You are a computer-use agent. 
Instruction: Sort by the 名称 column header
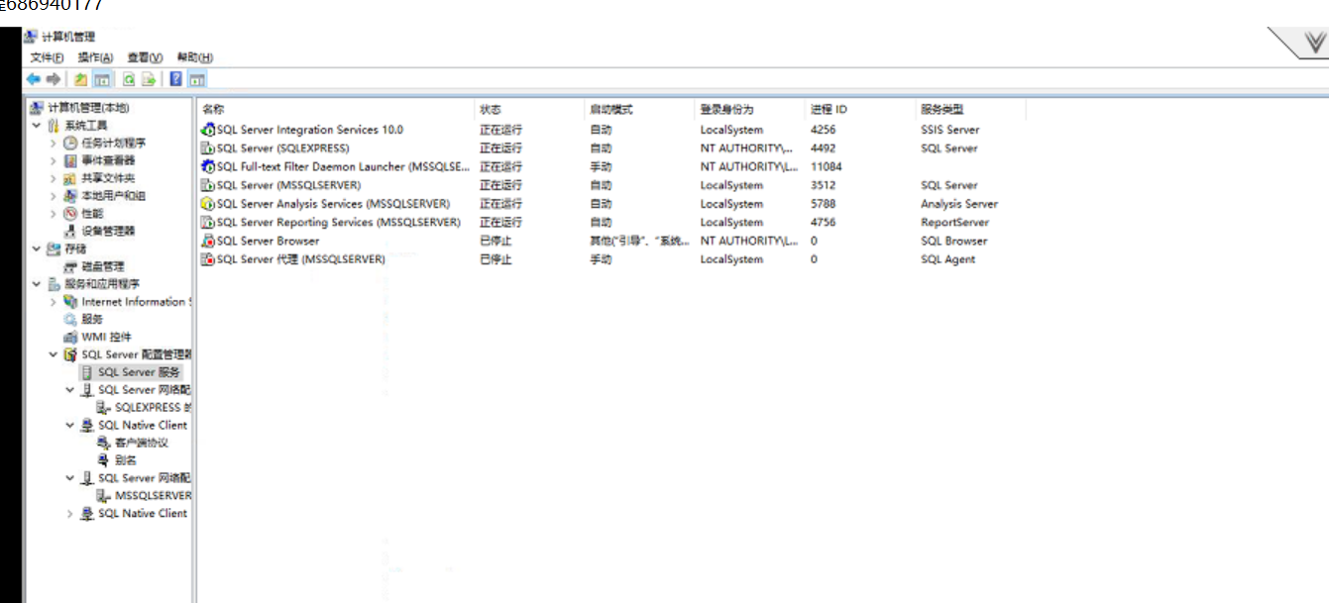pyautogui.click(x=336, y=109)
